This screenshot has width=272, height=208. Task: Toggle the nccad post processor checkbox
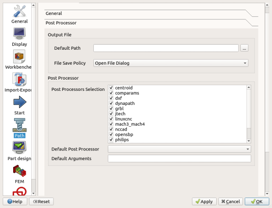tap(111, 129)
